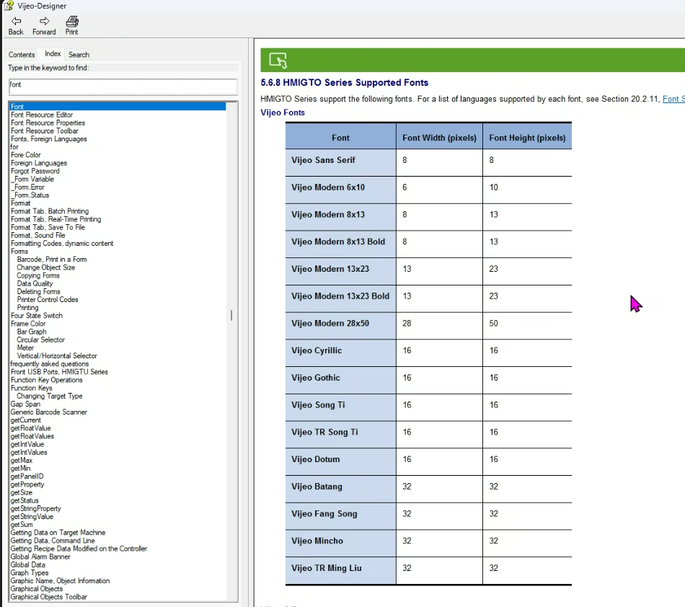685x607 pixels.
Task: Select 'Font Resource Toolbar' index entry
Action: (45, 131)
